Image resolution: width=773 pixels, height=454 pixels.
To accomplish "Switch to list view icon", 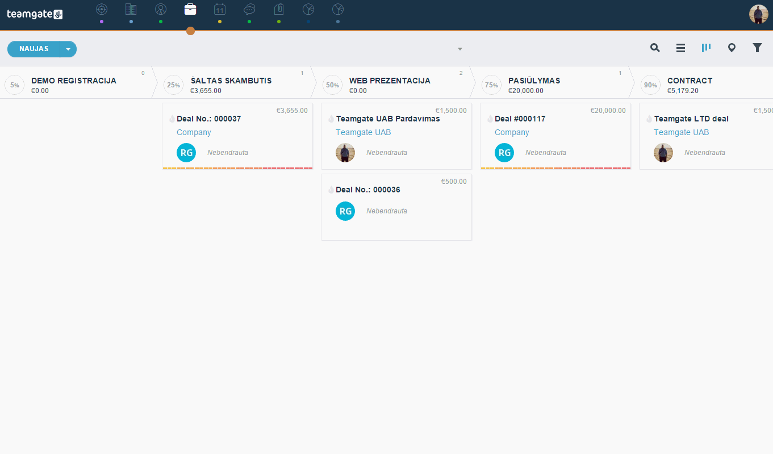I will point(680,48).
